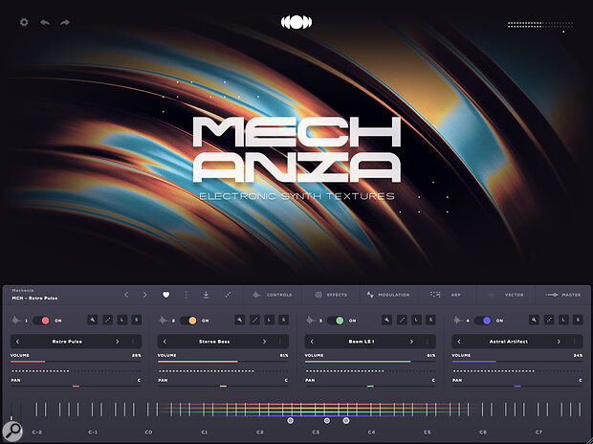Click the L button on layer 2

269,320
